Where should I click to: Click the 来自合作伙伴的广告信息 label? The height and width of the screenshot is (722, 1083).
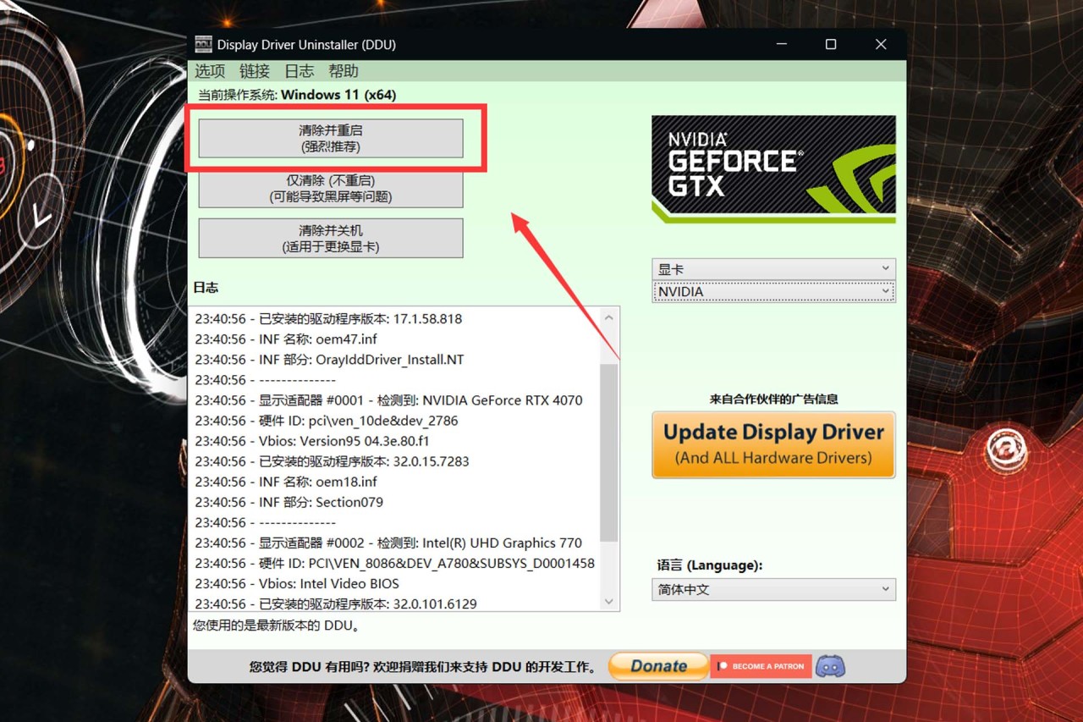point(773,399)
